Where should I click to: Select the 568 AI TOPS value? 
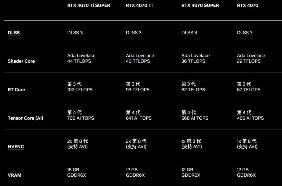(195, 118)
